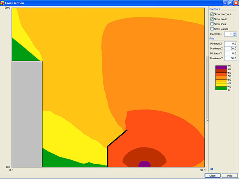Click the blue back arrow icon
The image size is (239, 179).
(212, 169)
